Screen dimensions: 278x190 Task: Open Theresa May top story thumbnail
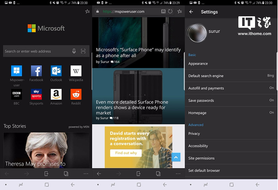(x=46, y=150)
